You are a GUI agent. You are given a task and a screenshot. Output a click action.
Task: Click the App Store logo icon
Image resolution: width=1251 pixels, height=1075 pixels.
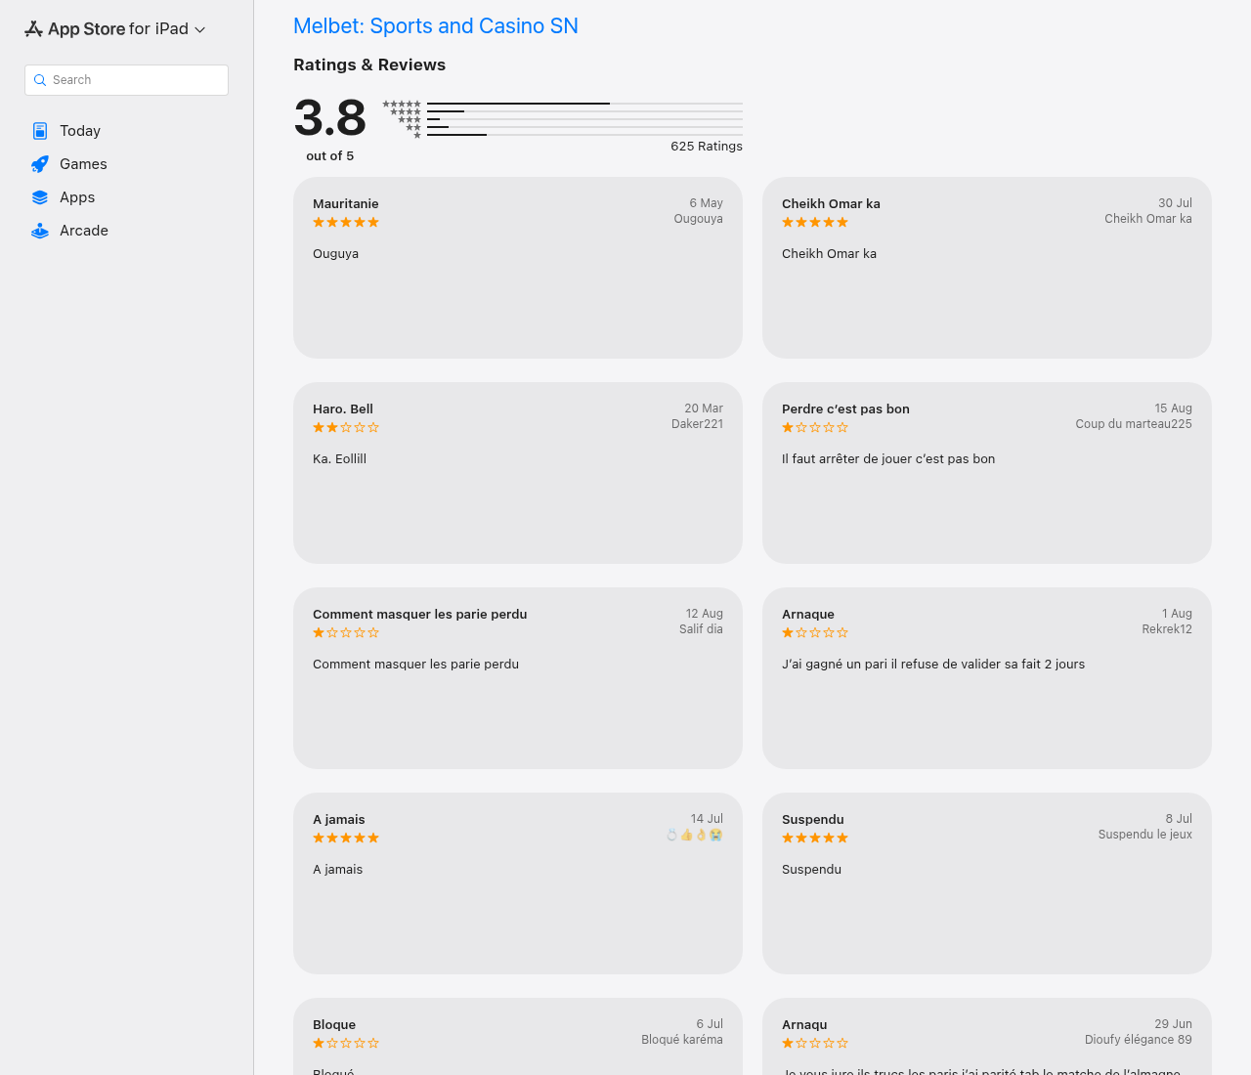(34, 29)
